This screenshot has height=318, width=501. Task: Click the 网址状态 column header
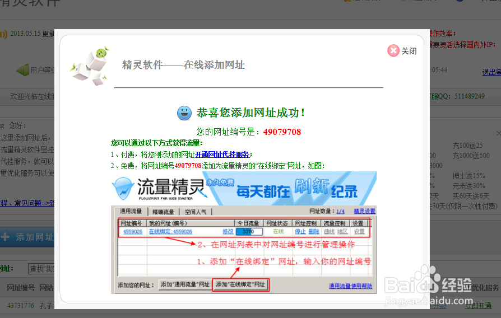[x=277, y=223]
